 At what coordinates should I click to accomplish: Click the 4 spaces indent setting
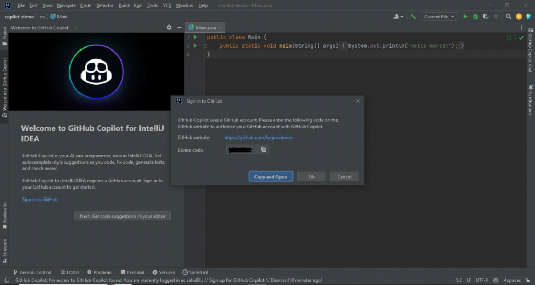(512, 280)
